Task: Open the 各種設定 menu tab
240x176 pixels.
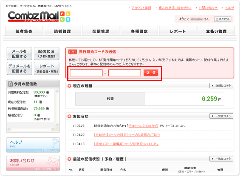Action: coord(139,31)
